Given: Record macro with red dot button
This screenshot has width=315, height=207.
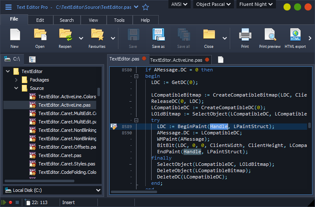Looking at the screenshot, I should click(x=10, y=202).
